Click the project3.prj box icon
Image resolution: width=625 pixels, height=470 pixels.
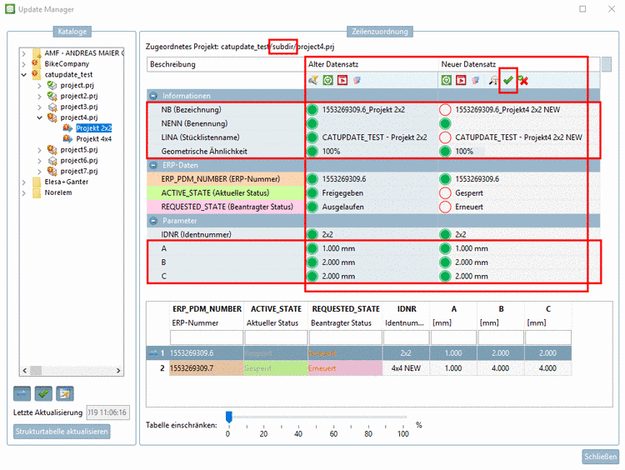[x=52, y=107]
